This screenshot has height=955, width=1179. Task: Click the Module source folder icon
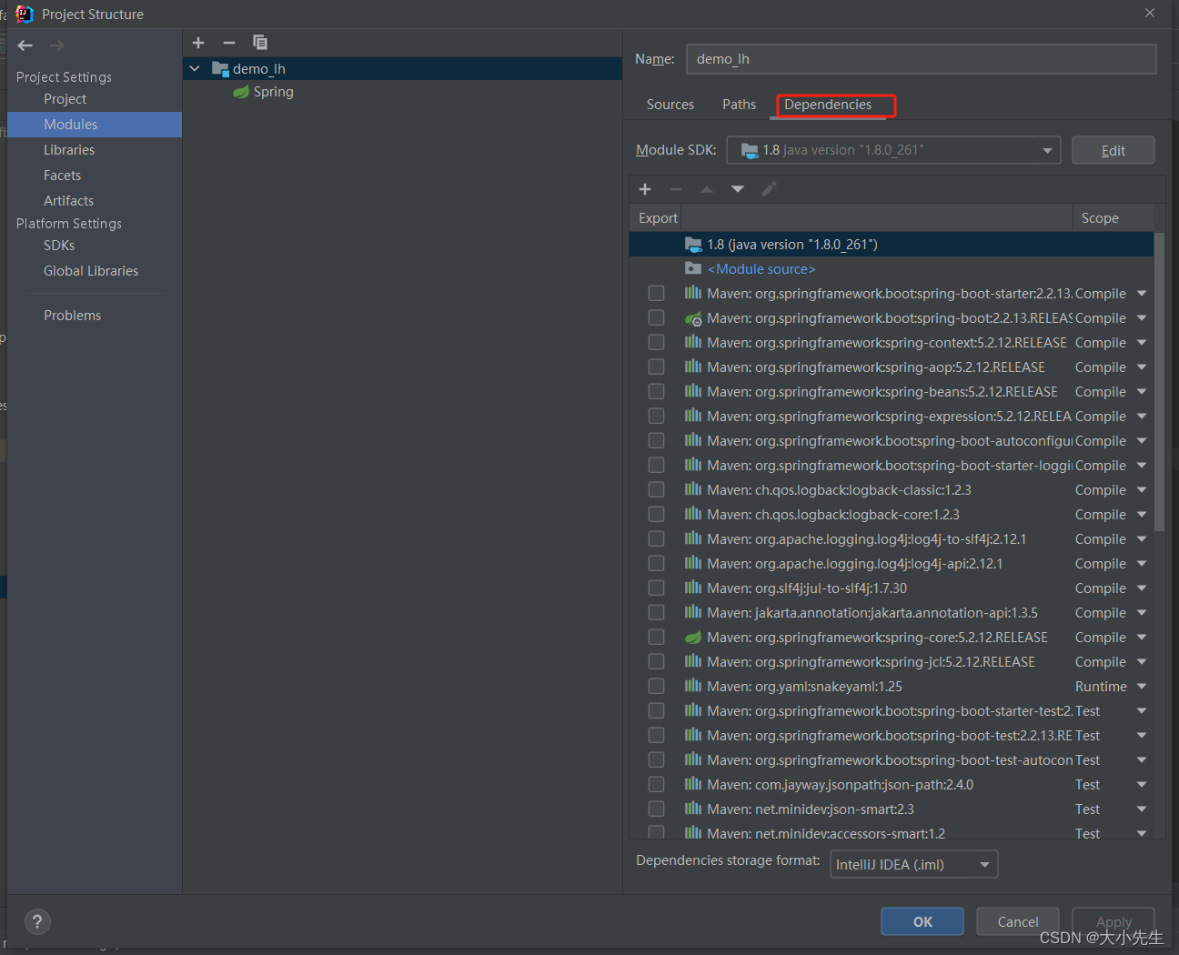click(x=693, y=268)
